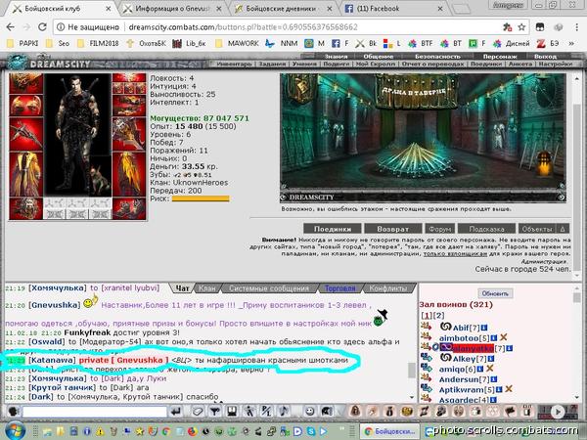This screenshot has height=440, width=587.
Task: Click the knight helmet icon in the chat toolbar
Action: pos(326,412)
